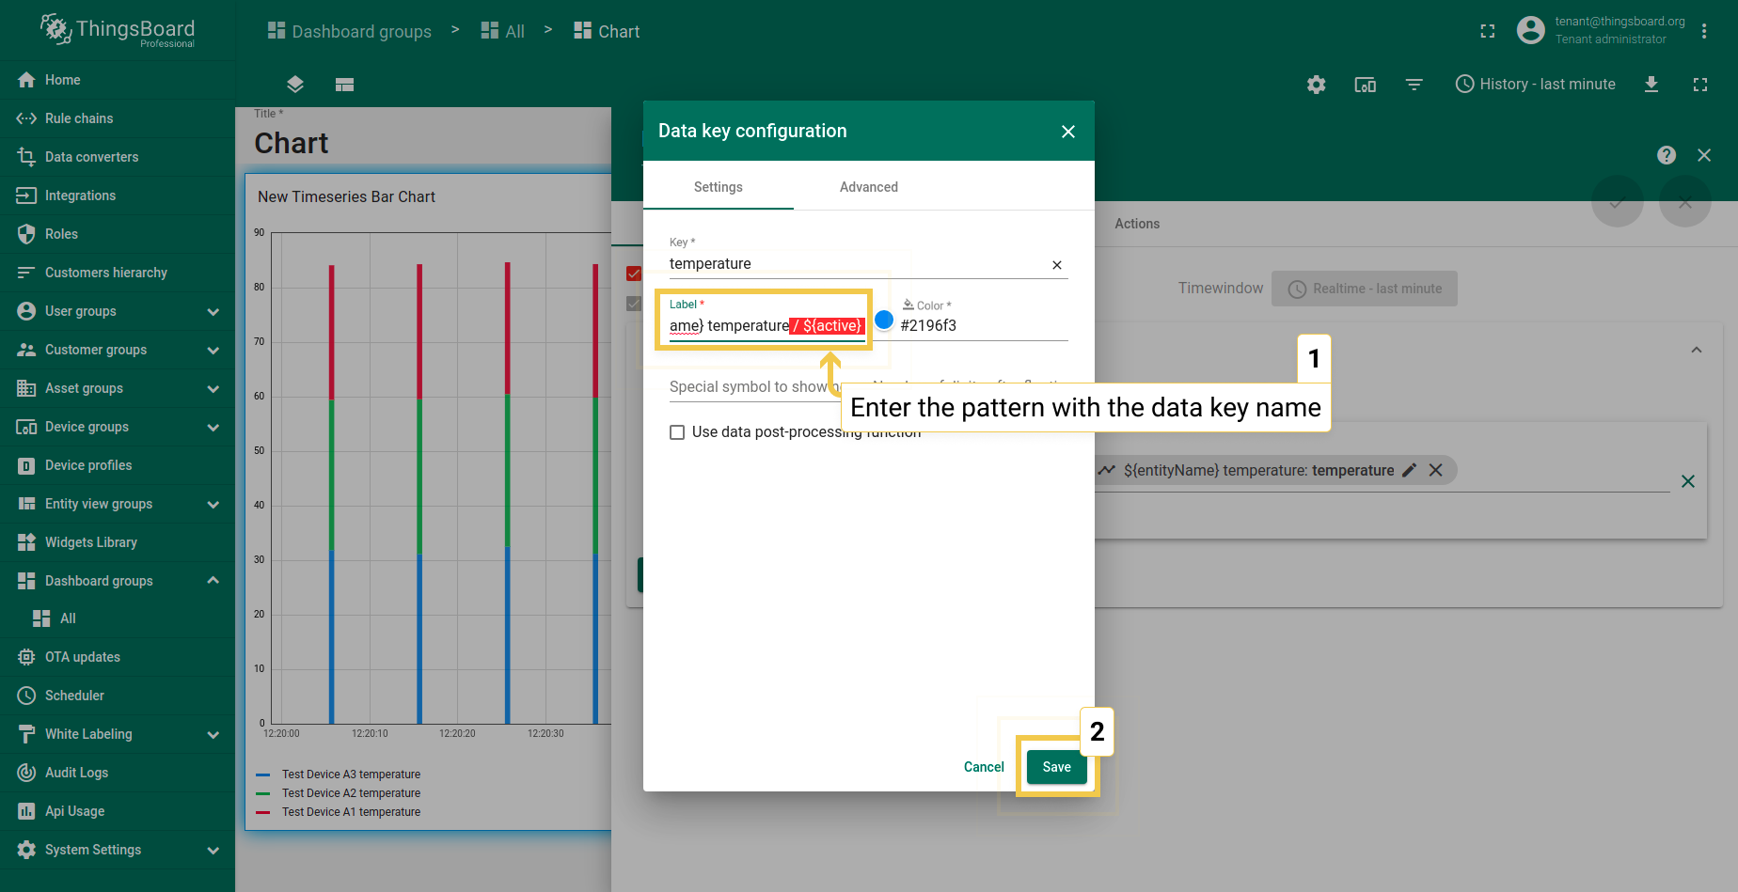Expand Device groups menu
1738x892 pixels.
pos(213,427)
